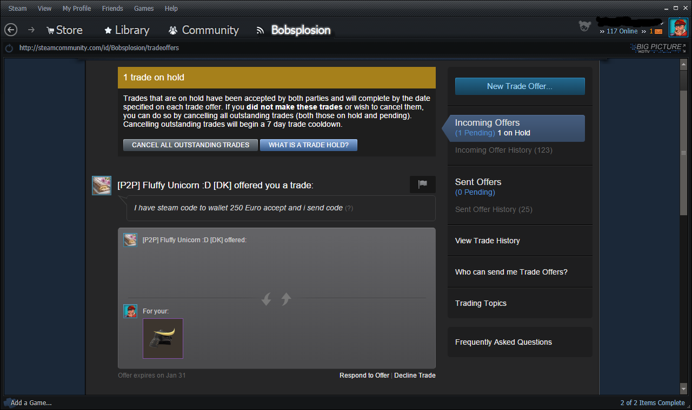This screenshot has width=692, height=410.
Task: Open Incoming Offer History link
Action: pyautogui.click(x=503, y=151)
